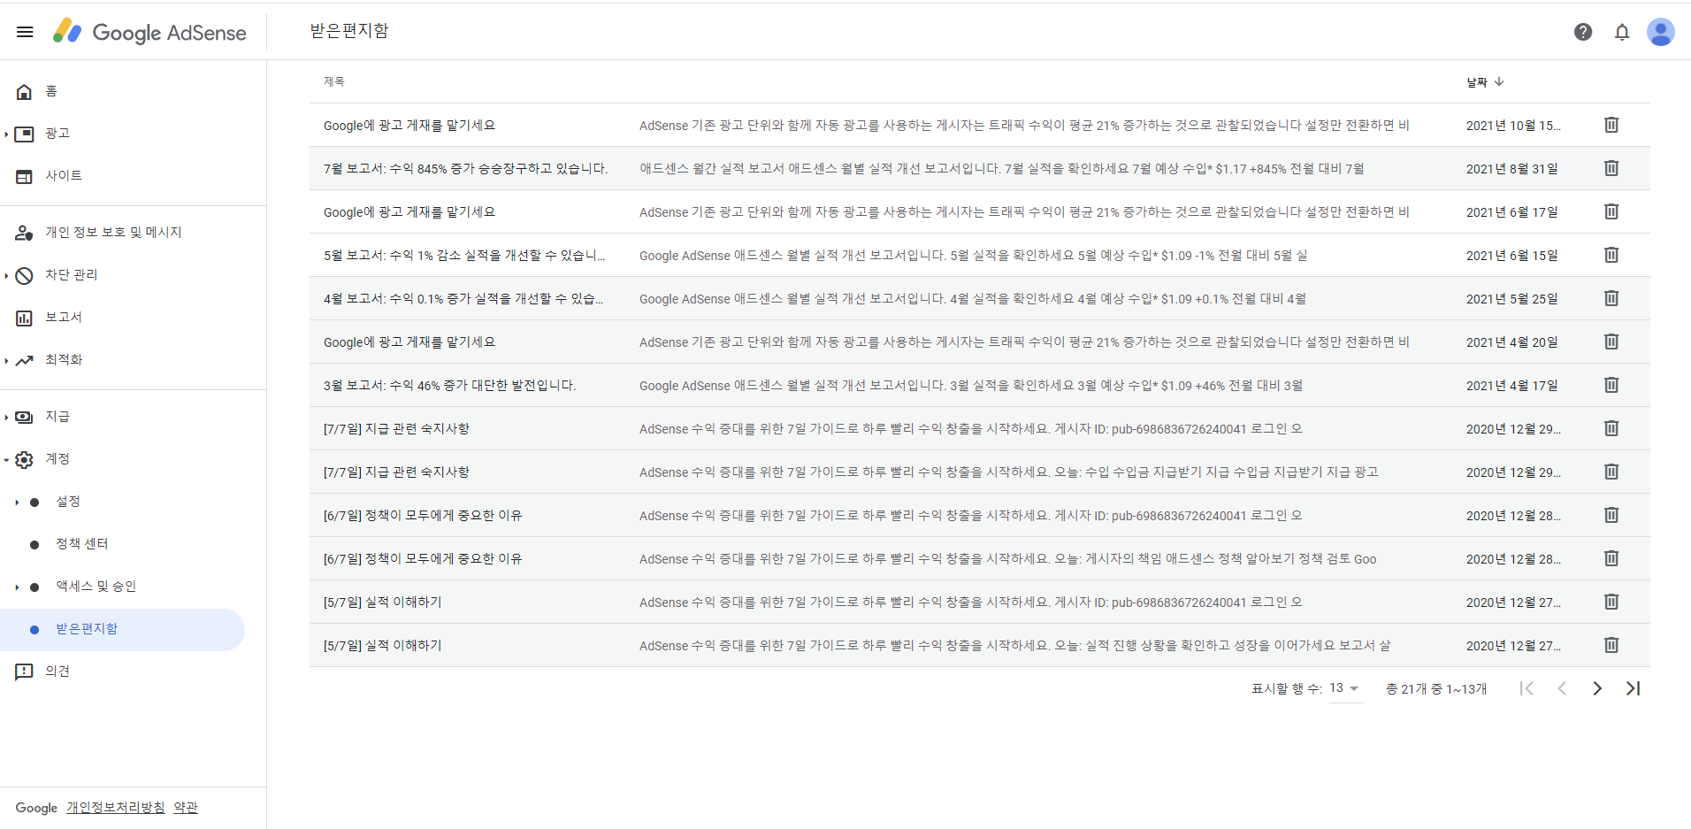Click the 계정 gear icon
The width and height of the screenshot is (1691, 829).
coord(25,459)
